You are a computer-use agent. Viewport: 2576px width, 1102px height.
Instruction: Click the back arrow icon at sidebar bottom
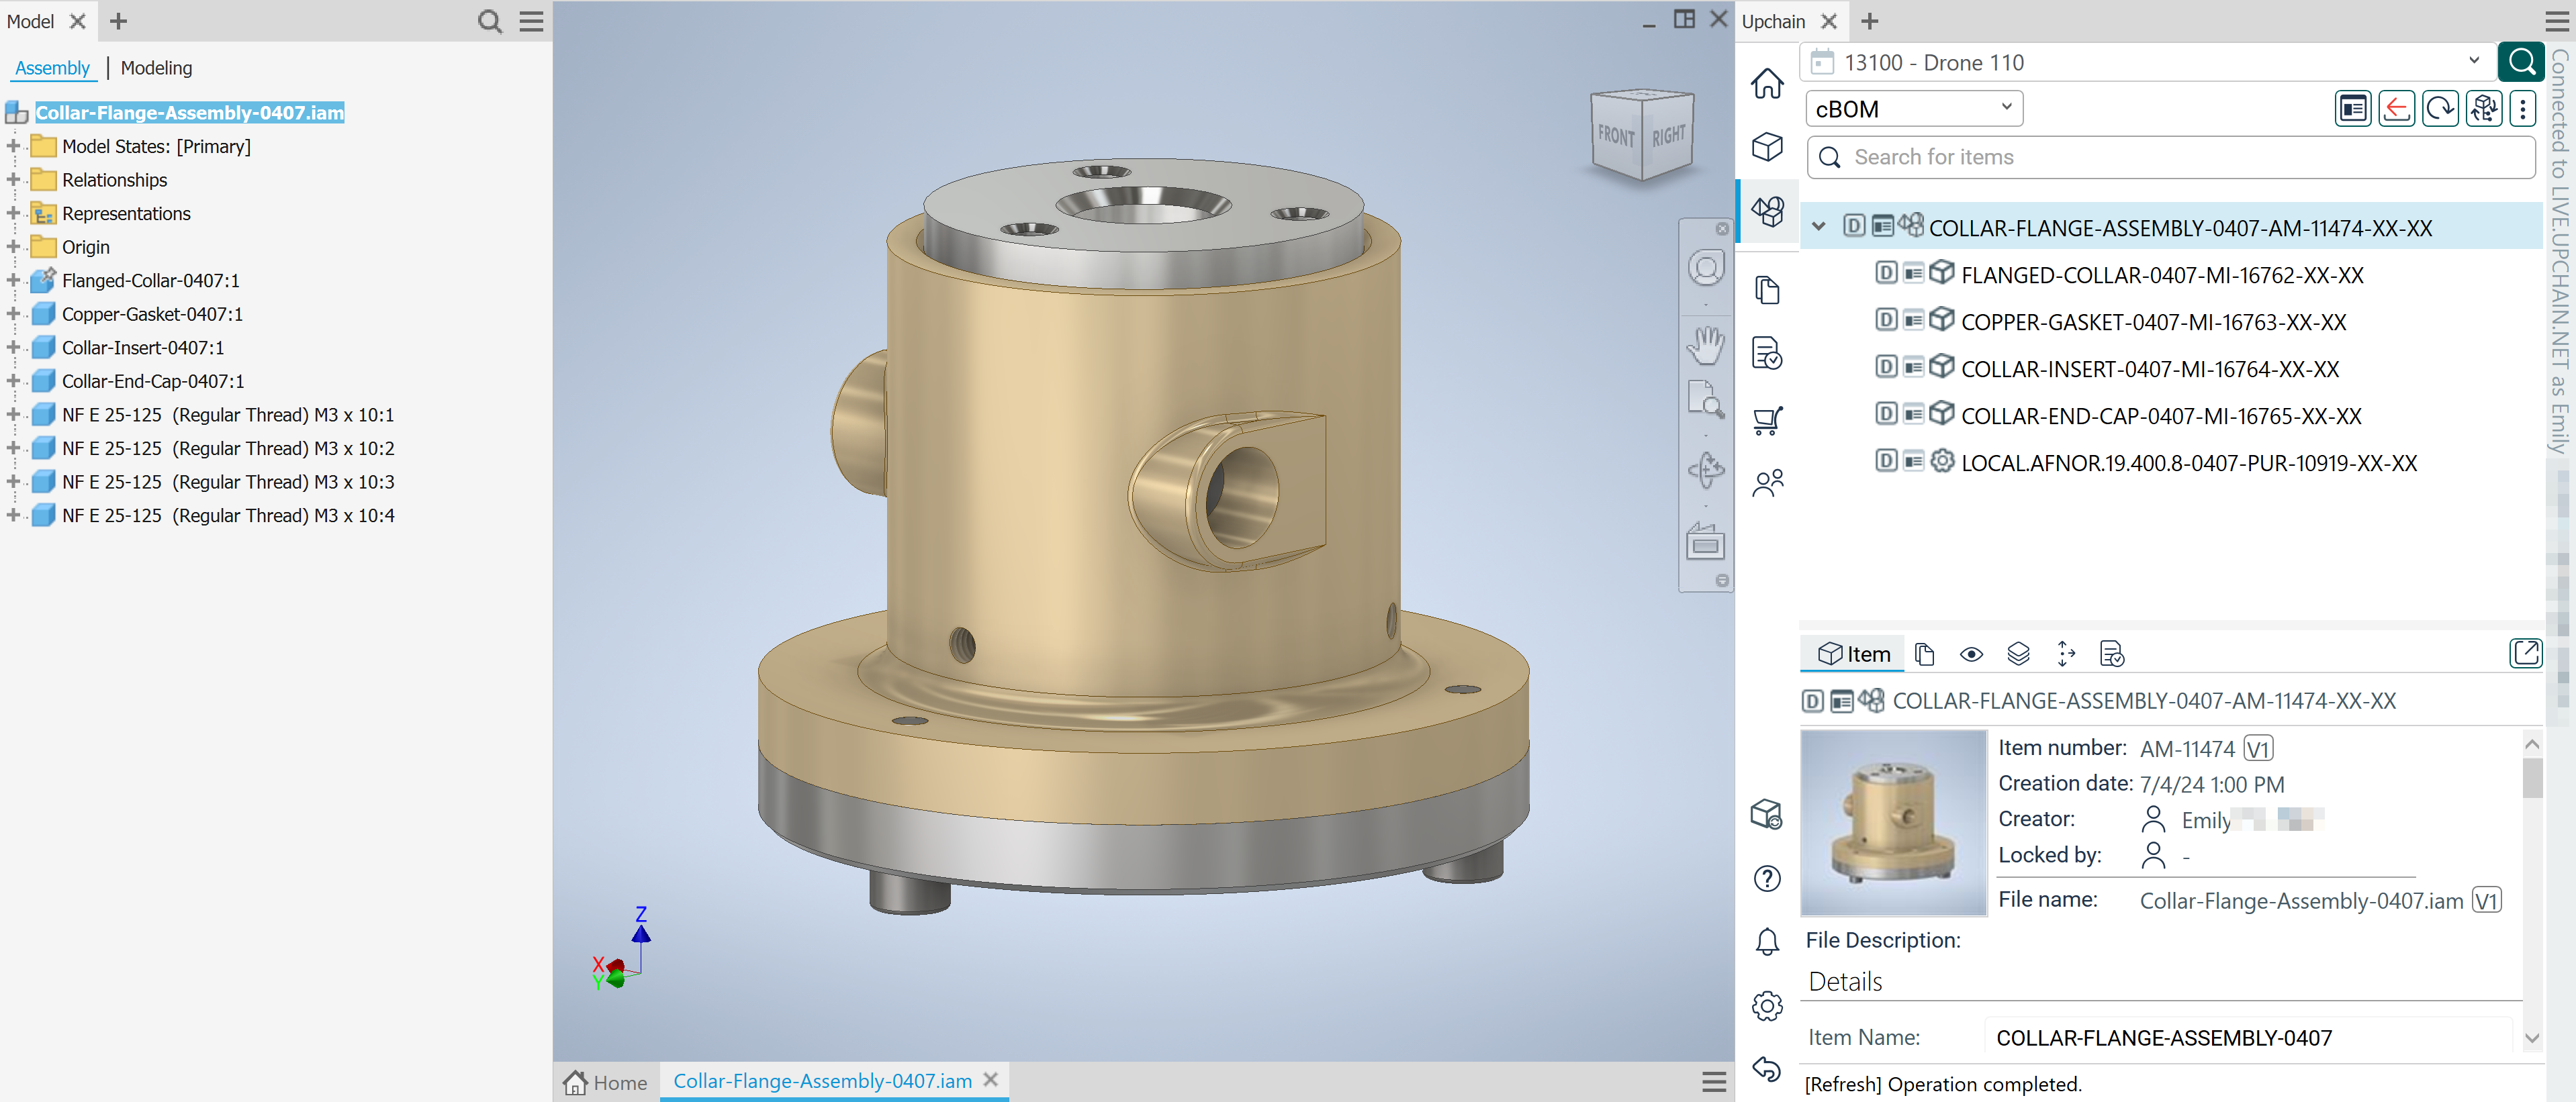pos(1767,1068)
